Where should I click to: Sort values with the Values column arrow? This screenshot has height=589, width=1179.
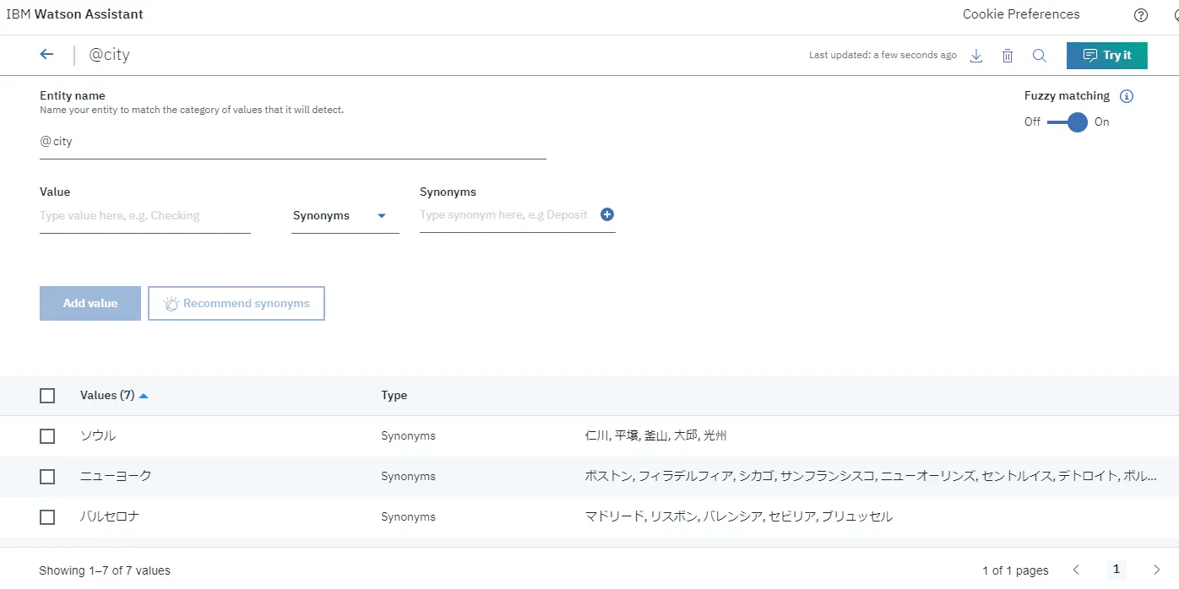point(142,394)
